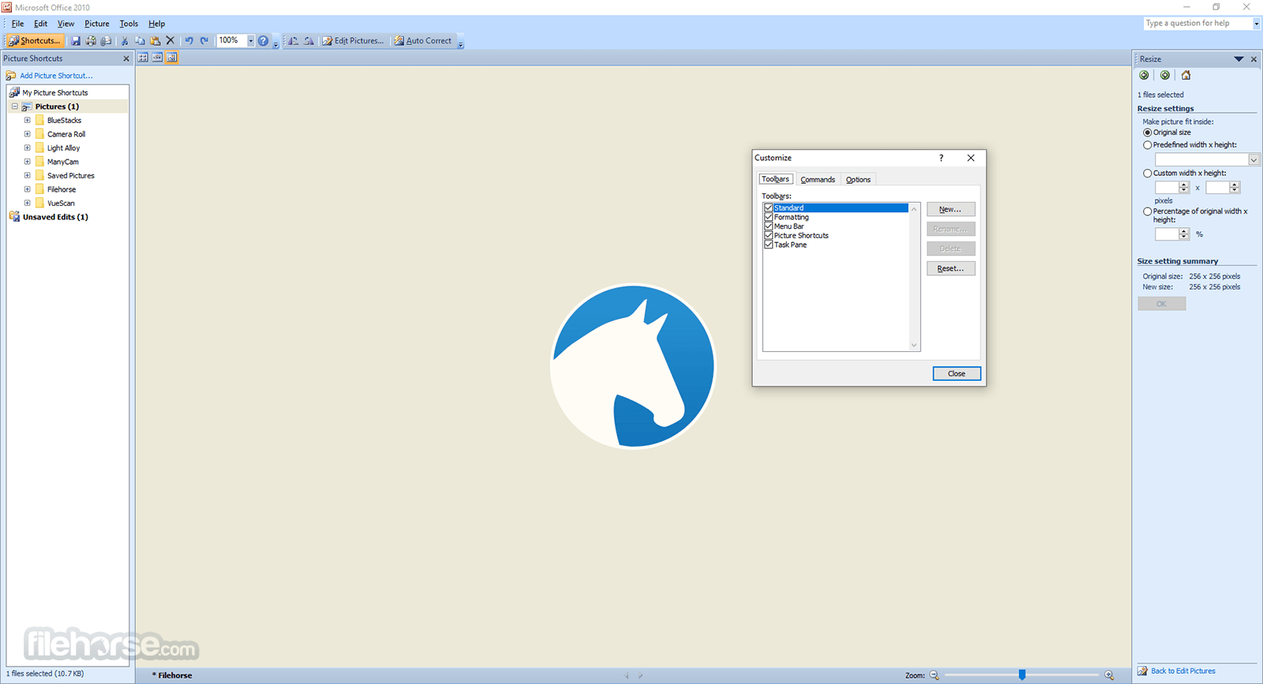Click Auto Correct toolbar button
Screen dimensions: 1263x684
423,40
